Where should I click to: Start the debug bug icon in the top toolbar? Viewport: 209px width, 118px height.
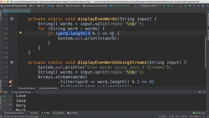[x=168, y=6]
